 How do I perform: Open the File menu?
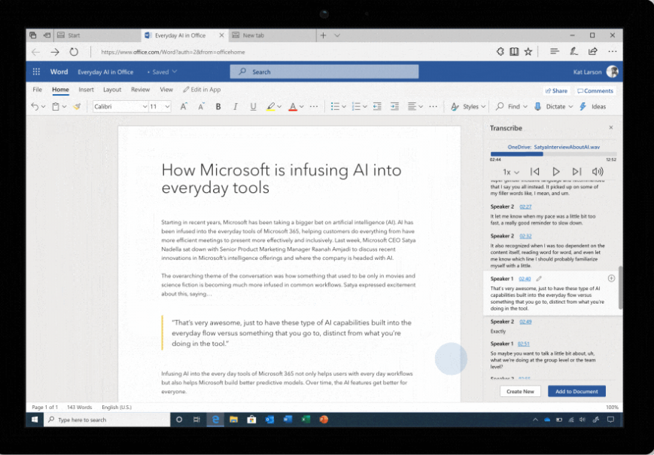tap(37, 90)
